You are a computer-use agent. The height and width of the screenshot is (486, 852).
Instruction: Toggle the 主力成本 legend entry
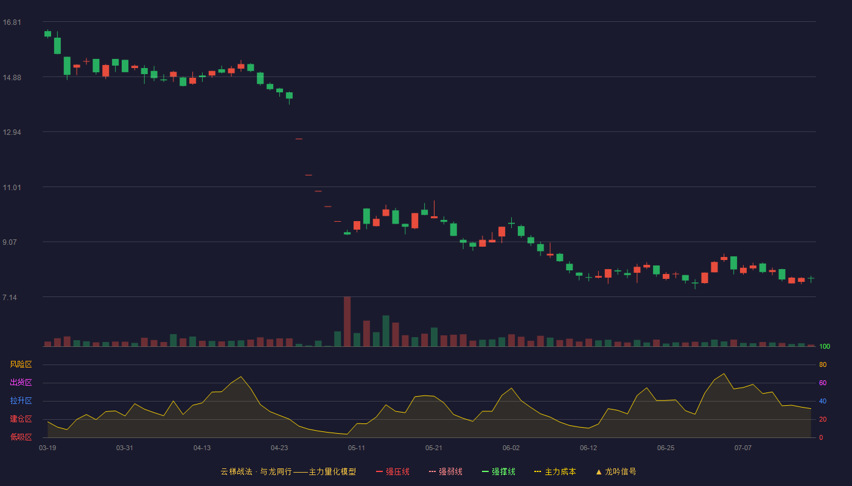555,471
